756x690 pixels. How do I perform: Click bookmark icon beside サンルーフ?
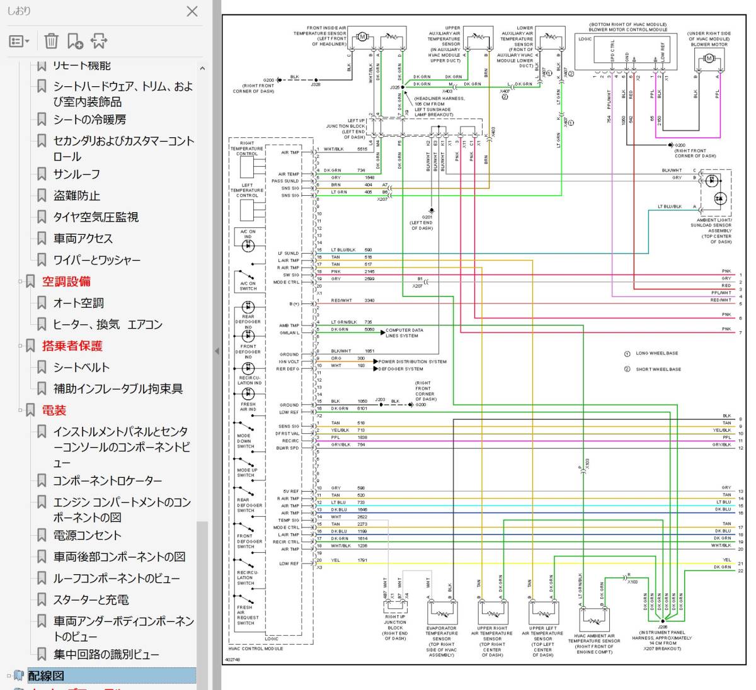42,174
